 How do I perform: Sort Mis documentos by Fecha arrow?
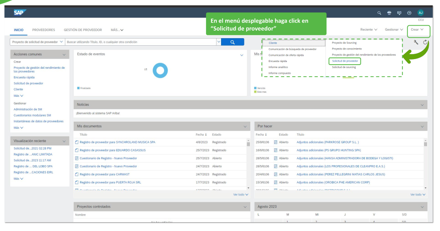pos(206,135)
